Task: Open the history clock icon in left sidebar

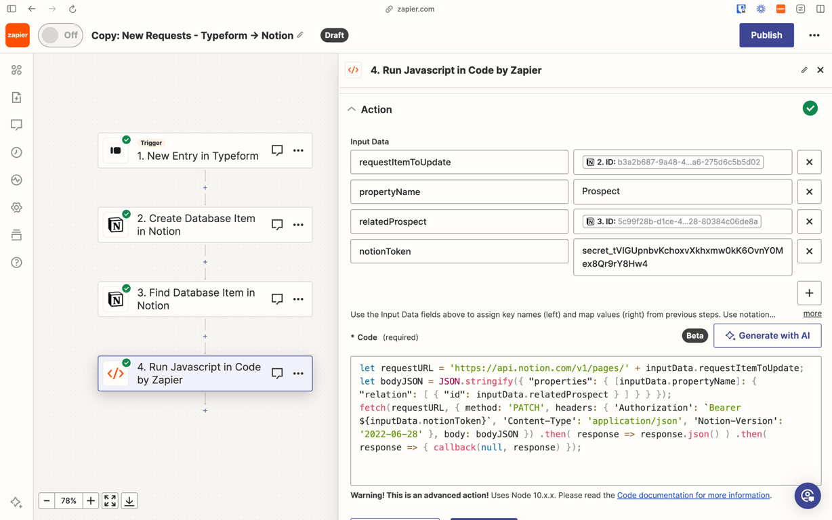Action: [17, 152]
